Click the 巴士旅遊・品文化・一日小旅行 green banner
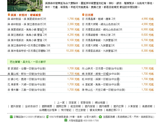Viewport: 163px width, 123px height. click(x=81, y=62)
